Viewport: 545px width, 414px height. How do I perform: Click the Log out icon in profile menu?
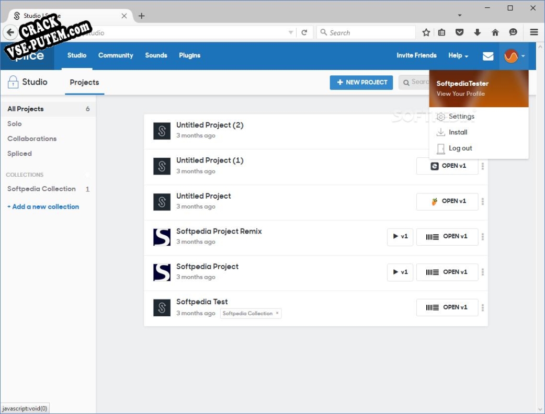(440, 148)
